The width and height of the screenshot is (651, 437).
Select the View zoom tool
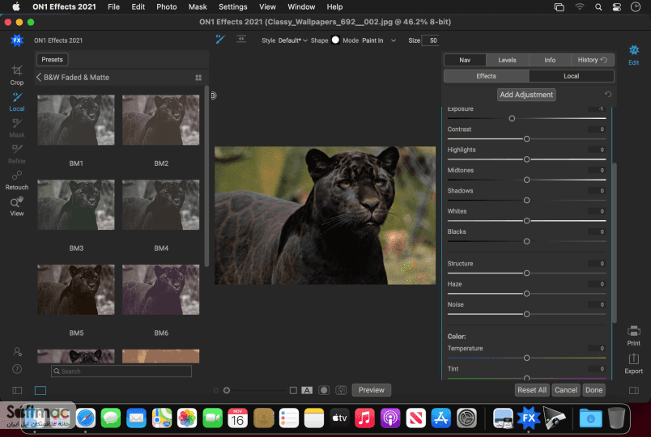(17, 206)
